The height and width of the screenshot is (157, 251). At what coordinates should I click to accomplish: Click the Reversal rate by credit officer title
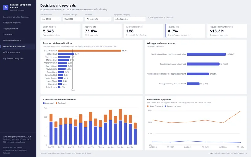[x=57, y=43]
